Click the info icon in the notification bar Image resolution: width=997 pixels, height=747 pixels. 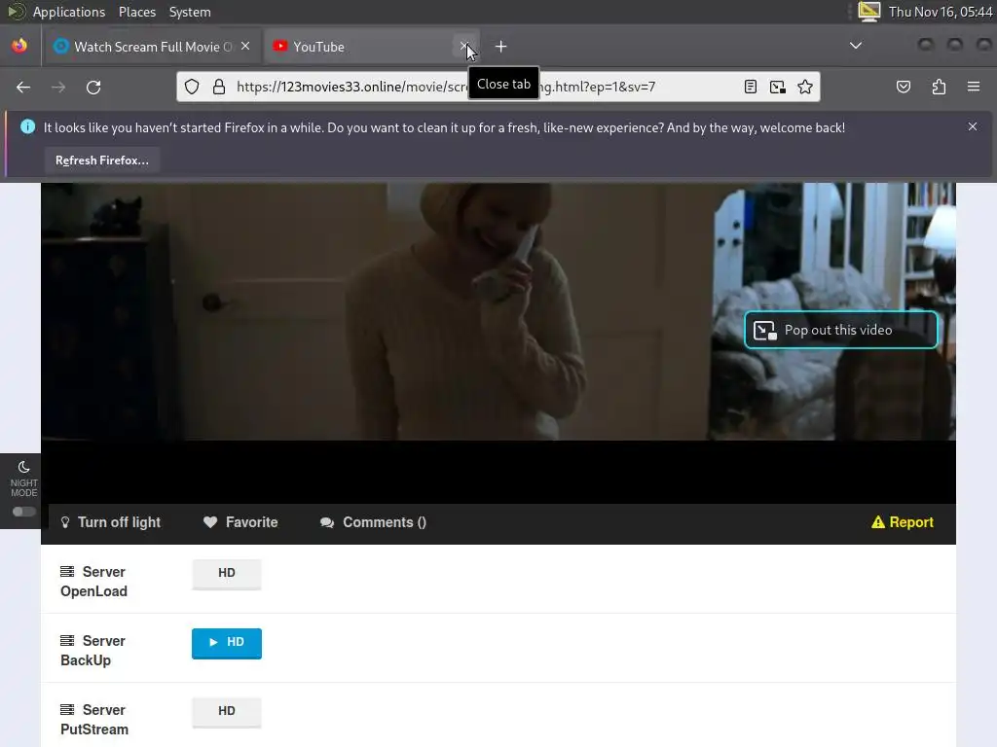tap(27, 126)
